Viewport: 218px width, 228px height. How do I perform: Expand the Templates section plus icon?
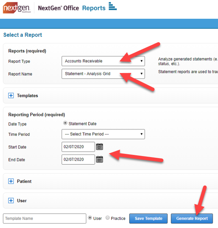pyautogui.click(x=11, y=95)
